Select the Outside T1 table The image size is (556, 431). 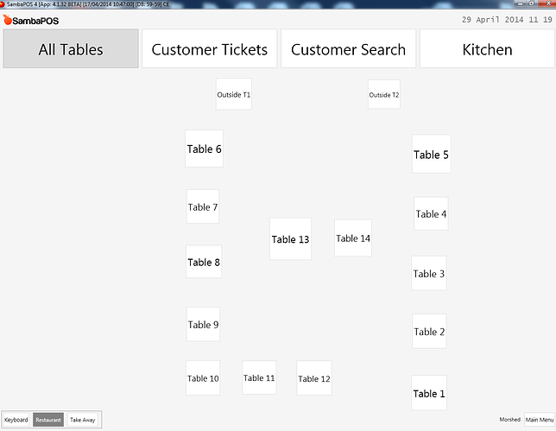click(x=234, y=94)
